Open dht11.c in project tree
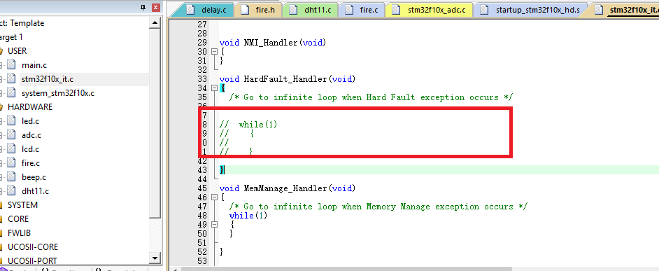The height and width of the screenshot is (271, 659). 35,190
